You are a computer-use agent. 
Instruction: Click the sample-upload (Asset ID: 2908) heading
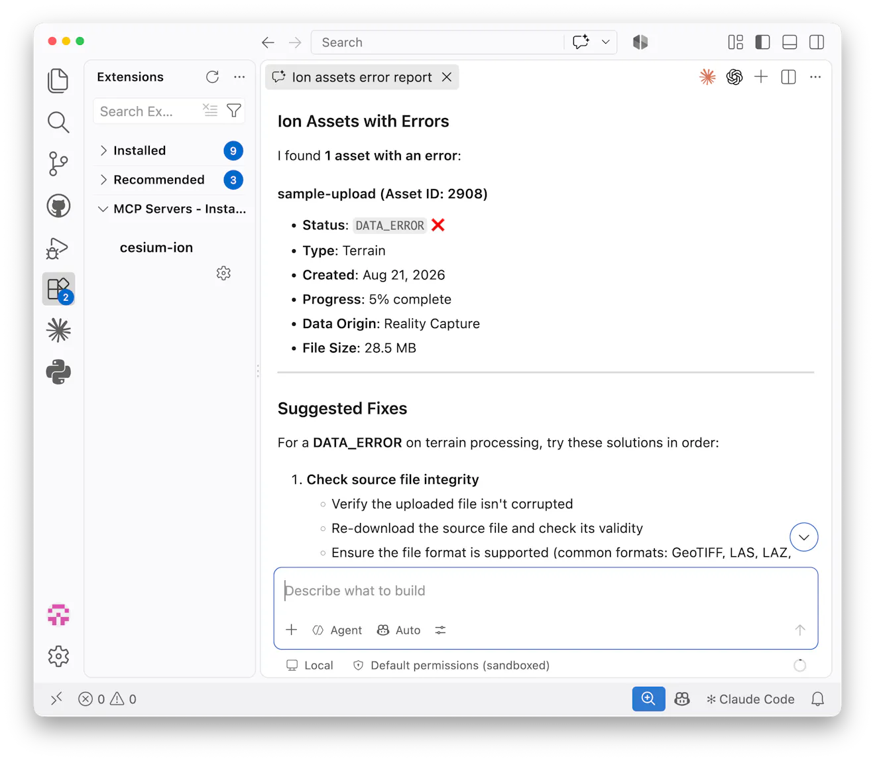pos(382,194)
